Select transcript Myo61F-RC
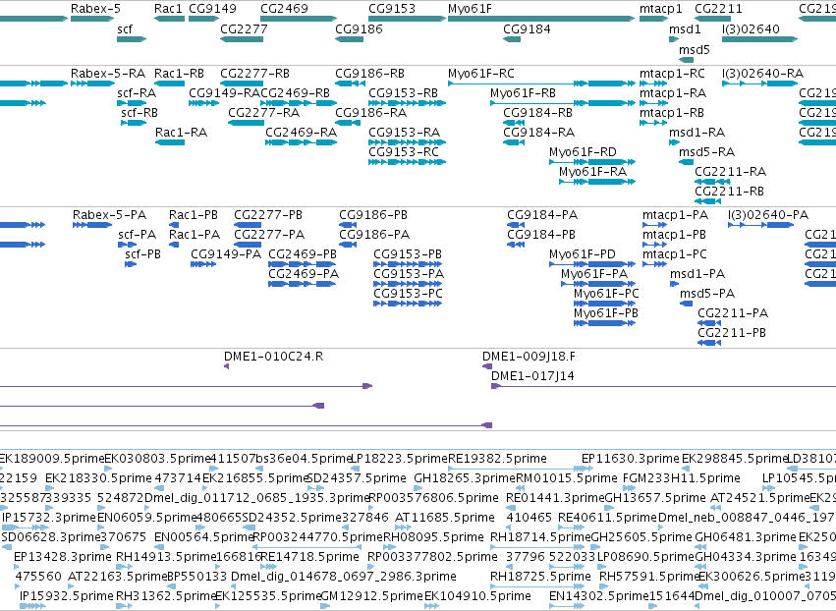Screen dimensions: 836x611 (x=481, y=74)
